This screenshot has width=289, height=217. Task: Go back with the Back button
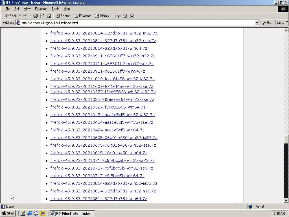[x=11, y=16]
